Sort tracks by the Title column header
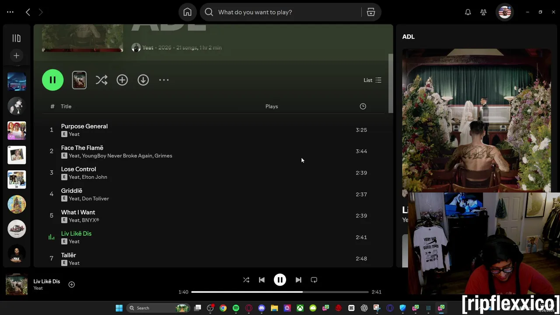This screenshot has height=315, width=560. point(66,106)
